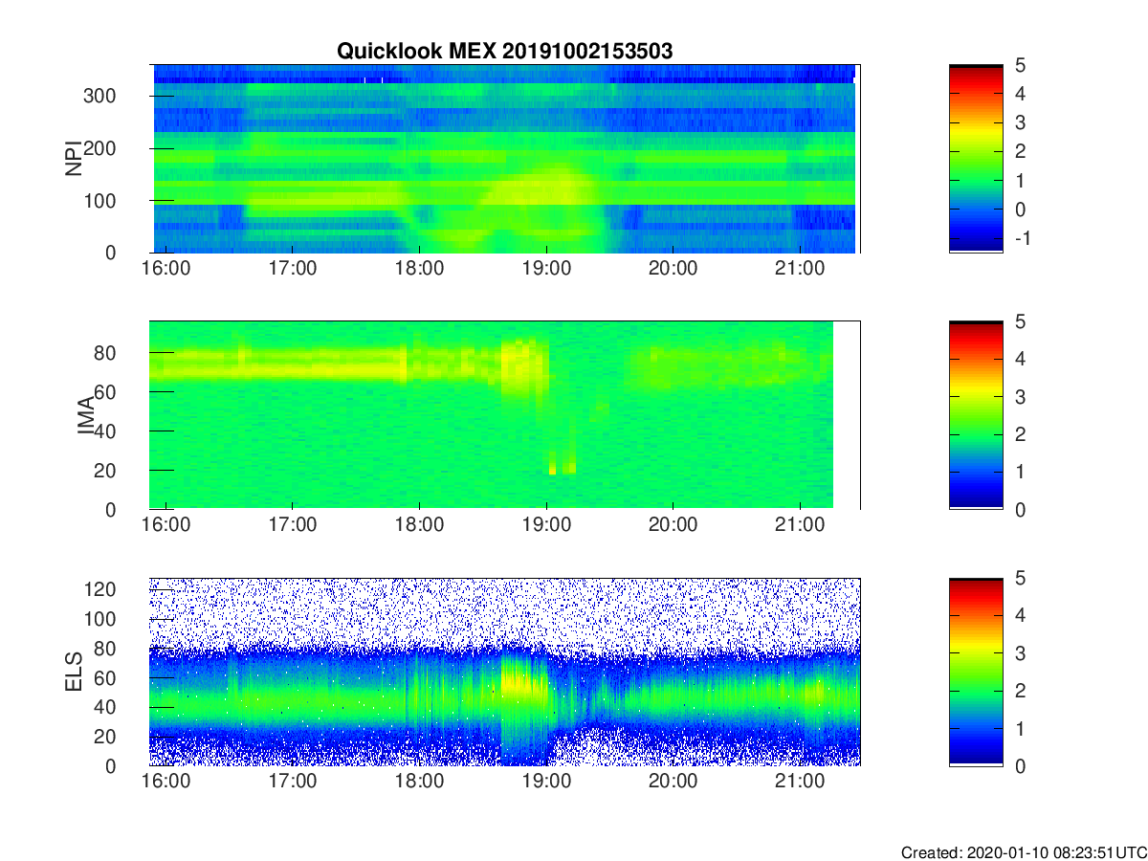Image resolution: width=1148 pixels, height=861 pixels.
Task: Click the "19:00" tick under the ELS panel
Action: [x=546, y=782]
